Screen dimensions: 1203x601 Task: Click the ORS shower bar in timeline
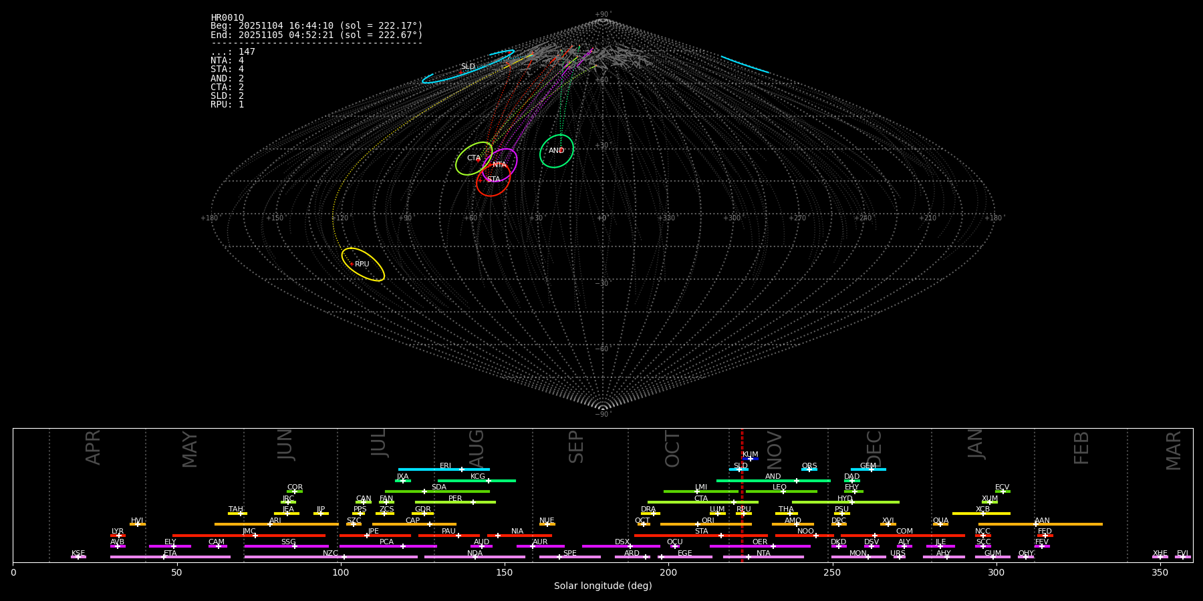click(809, 469)
